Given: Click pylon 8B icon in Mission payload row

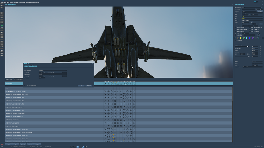Looking at the screenshot, I should [x=109, y=83].
